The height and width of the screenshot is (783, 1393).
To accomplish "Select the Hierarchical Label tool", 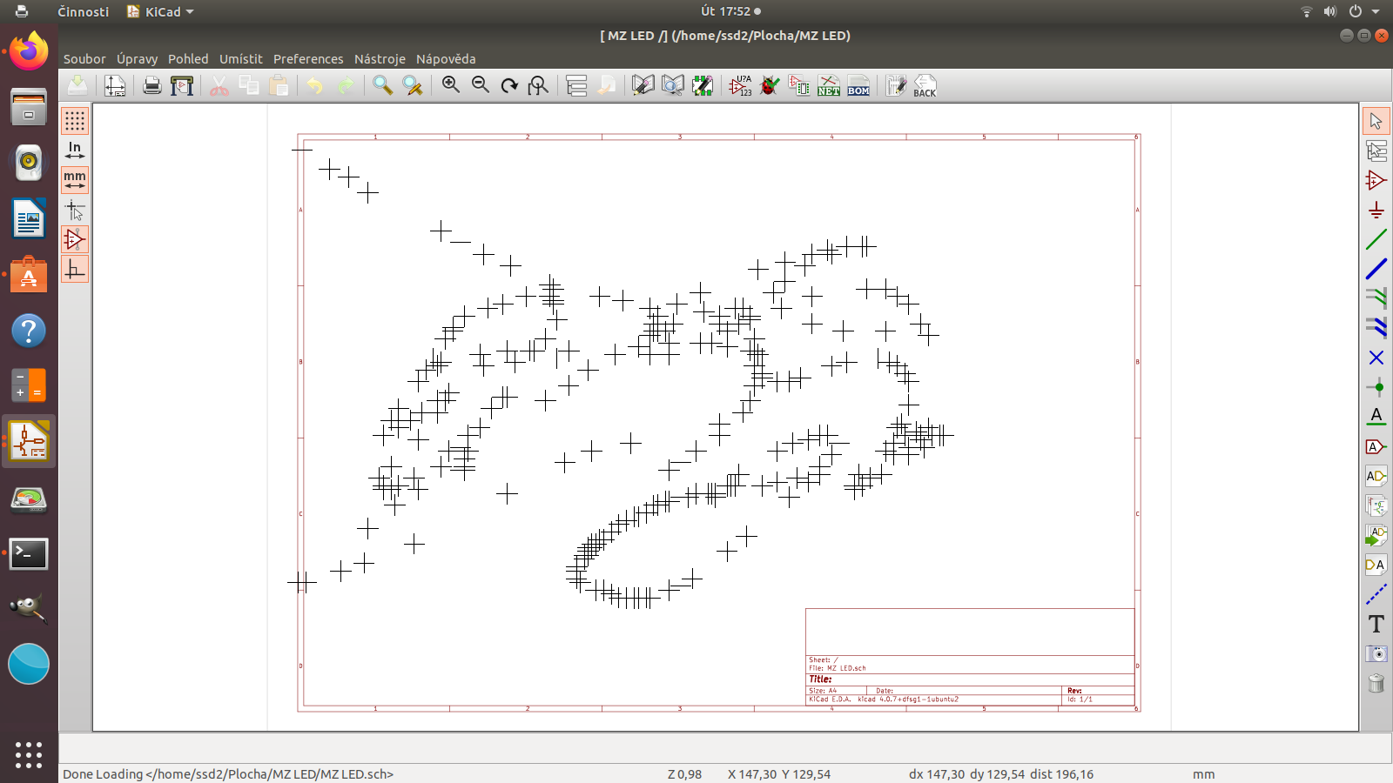I will click(x=1376, y=476).
